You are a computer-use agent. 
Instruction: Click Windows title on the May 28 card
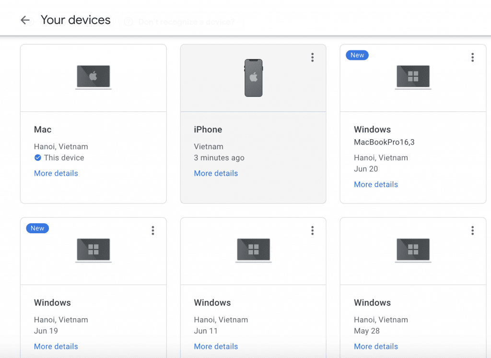click(x=372, y=302)
